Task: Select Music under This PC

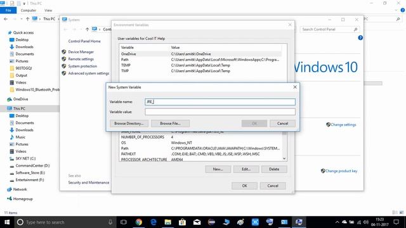Action: (20, 137)
